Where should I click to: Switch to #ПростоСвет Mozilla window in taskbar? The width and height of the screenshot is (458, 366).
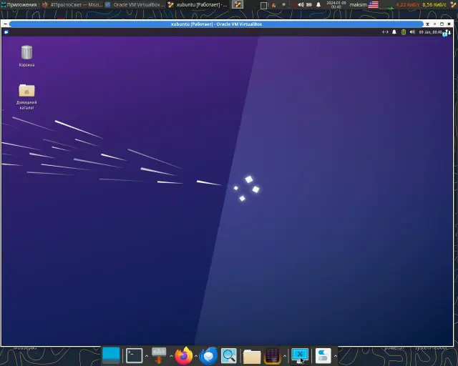coord(72,5)
